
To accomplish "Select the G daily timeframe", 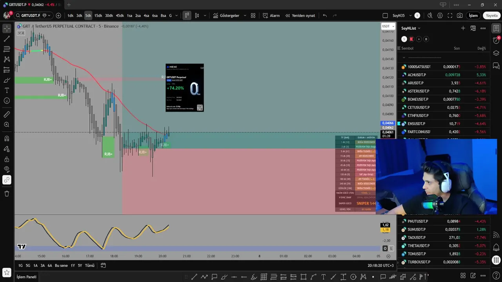I will [x=170, y=16].
